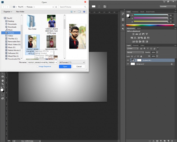Image resolution: width=177 pixels, height=142 pixels.
Task: Click the layer style fx icon
Action: [153, 140]
